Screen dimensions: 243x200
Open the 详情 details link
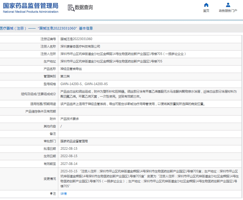point(64,194)
